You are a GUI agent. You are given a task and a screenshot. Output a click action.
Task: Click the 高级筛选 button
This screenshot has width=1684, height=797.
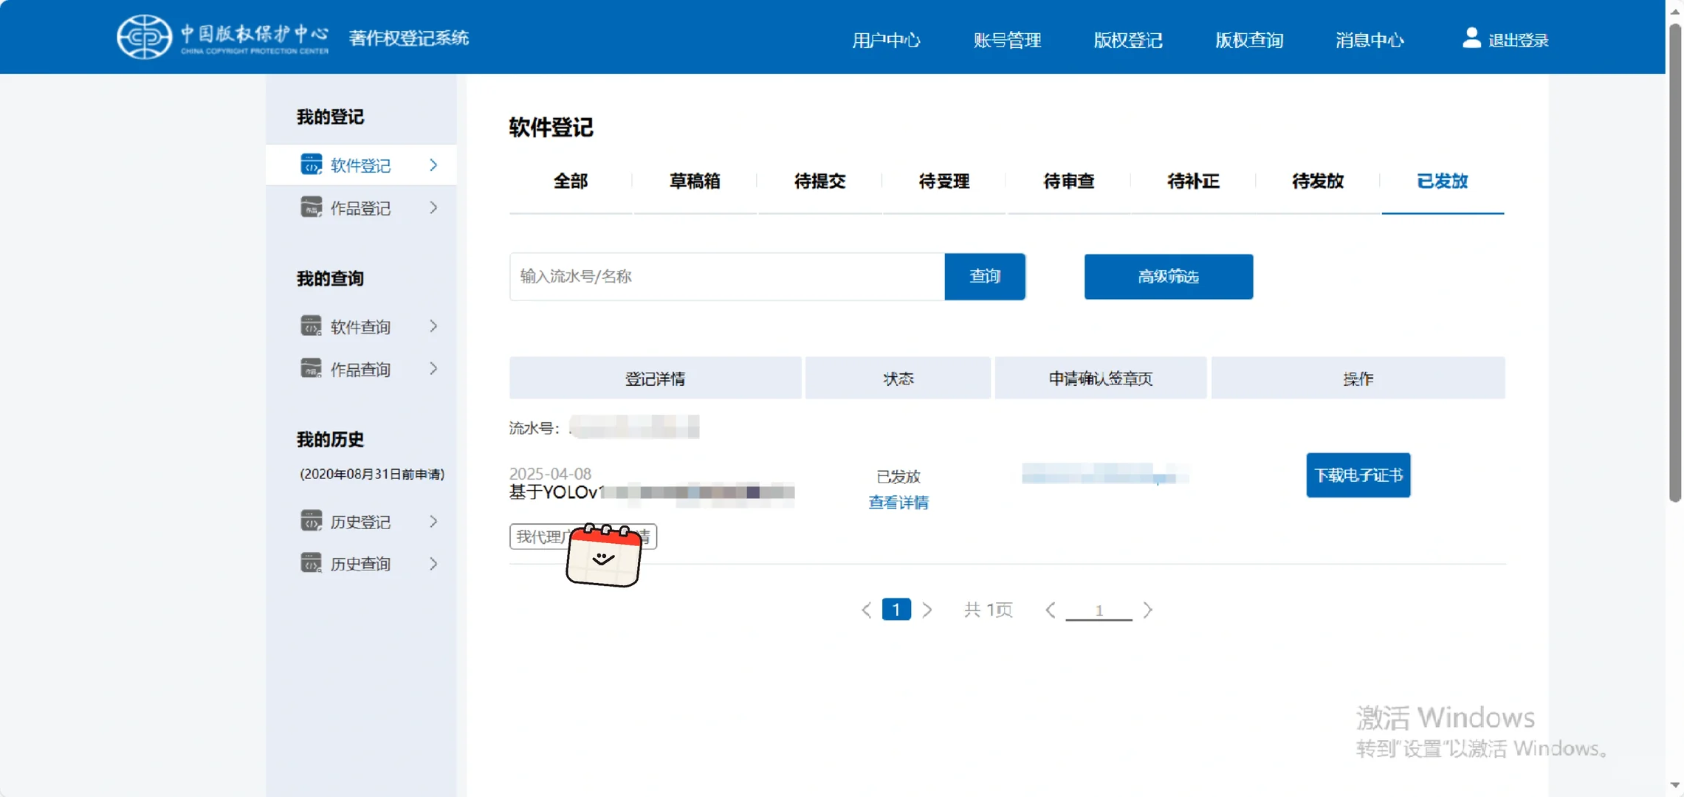tap(1168, 277)
